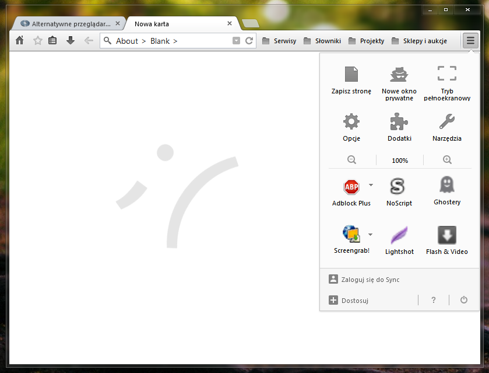Open the Słowniki bookmarks folder
The width and height of the screenshot is (489, 373).
click(x=322, y=41)
